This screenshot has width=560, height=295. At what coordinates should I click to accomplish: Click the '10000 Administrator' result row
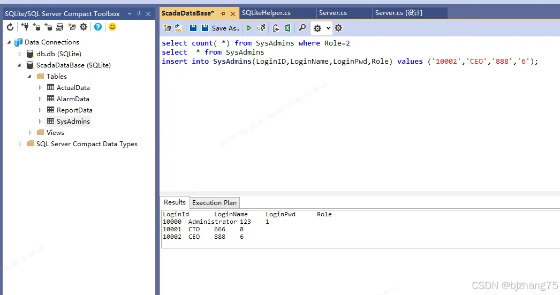pos(216,222)
